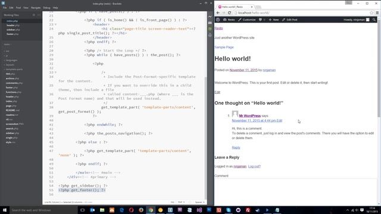This screenshot has width=381, height=214.
Task: Open the project name dropdown in sidebar
Action: coord(8,45)
